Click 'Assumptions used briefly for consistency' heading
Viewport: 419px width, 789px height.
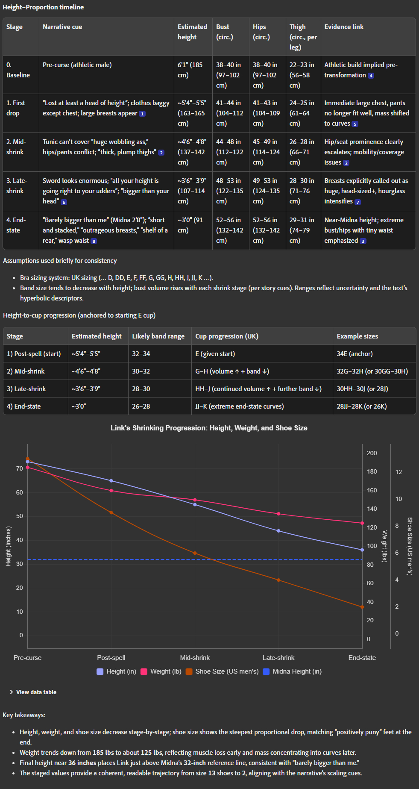(60, 261)
